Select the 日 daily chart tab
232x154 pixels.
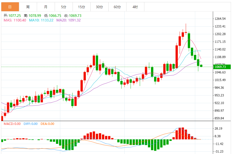coord(10,7)
